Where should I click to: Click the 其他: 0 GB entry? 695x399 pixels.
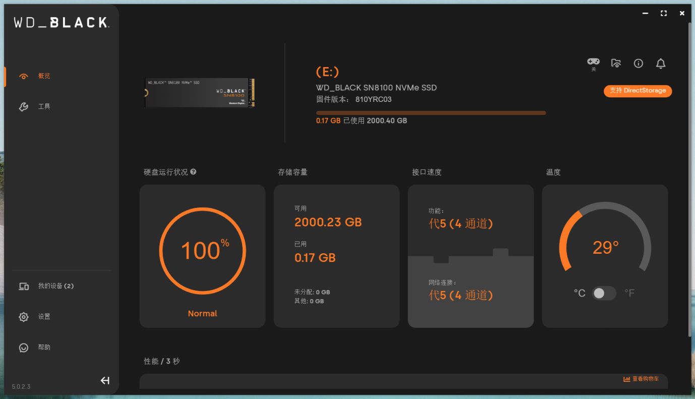[x=309, y=301]
